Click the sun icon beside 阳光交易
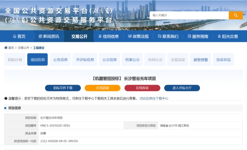 pyautogui.click(x=219, y=36)
